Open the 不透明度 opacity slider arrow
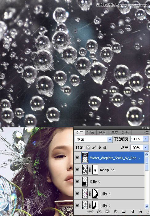150x216 pixels. (x=145, y=139)
